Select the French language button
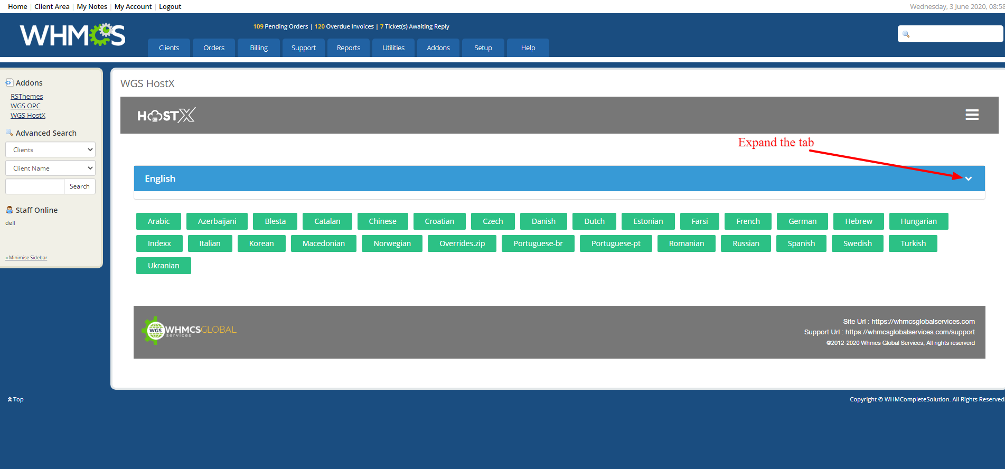 click(x=748, y=221)
